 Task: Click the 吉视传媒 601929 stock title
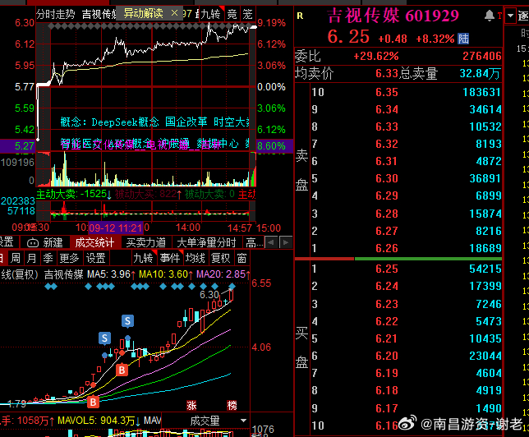coord(393,16)
